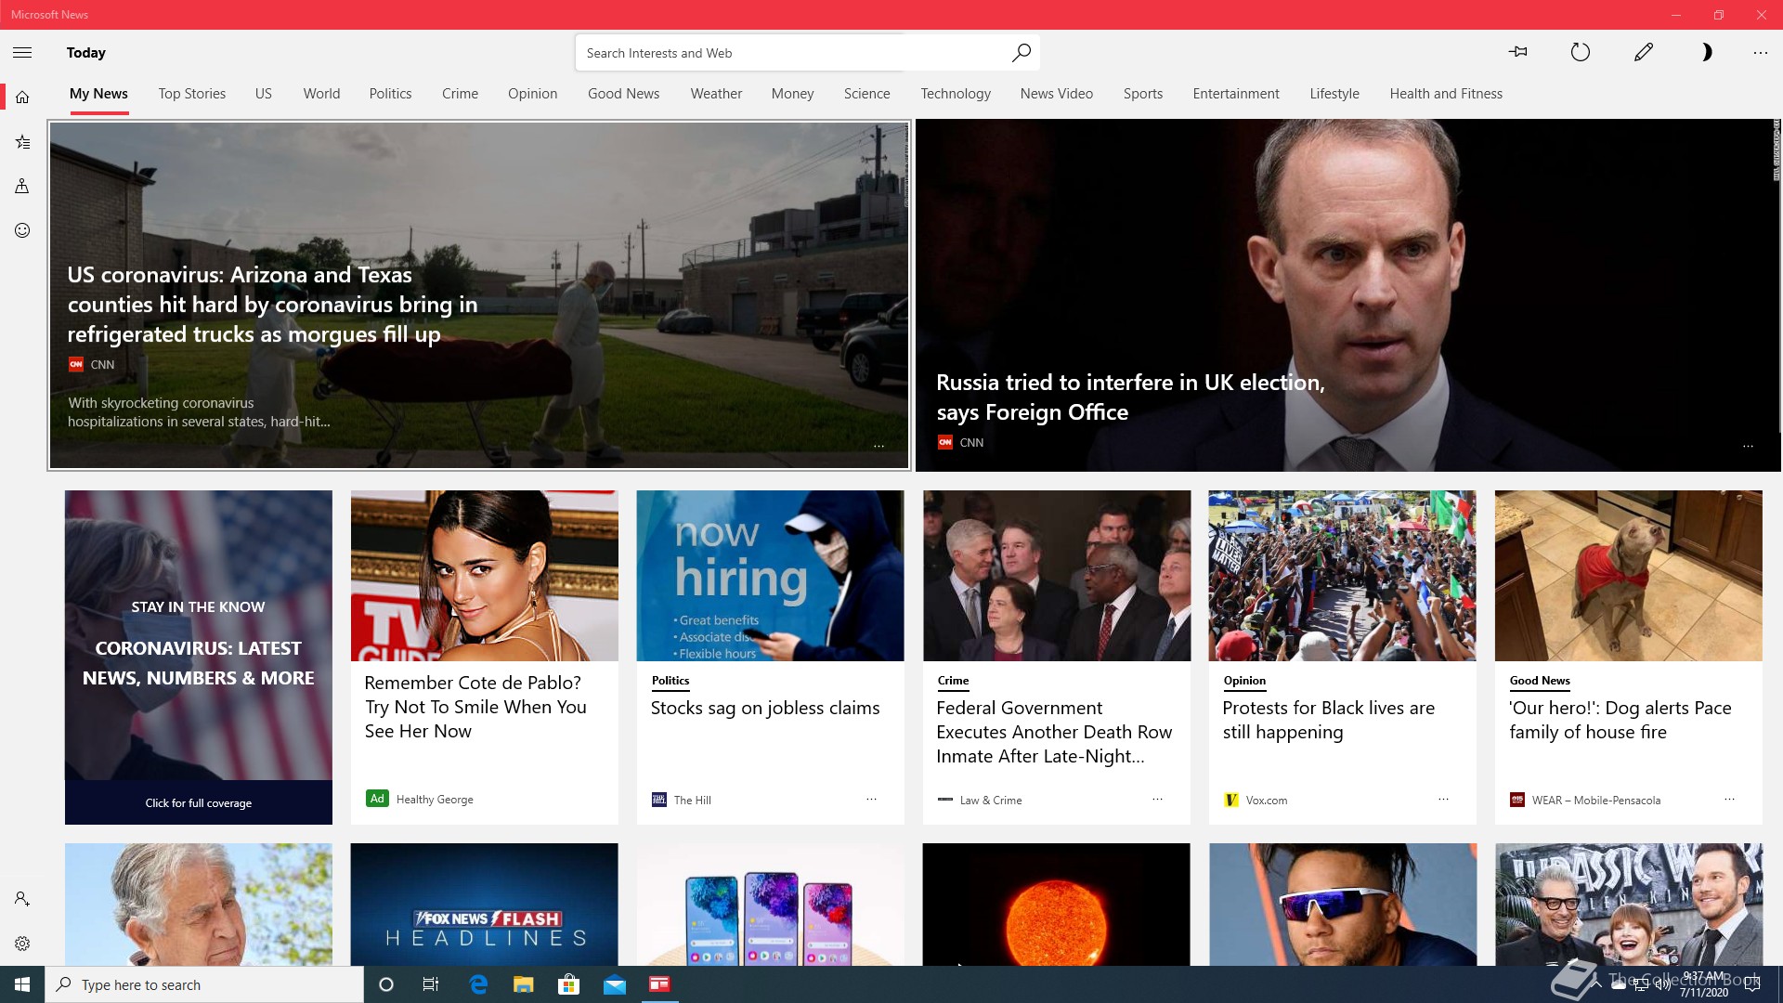This screenshot has height=1003, width=1783.
Task: Pin the Today page to Start
Action: tap(1518, 52)
